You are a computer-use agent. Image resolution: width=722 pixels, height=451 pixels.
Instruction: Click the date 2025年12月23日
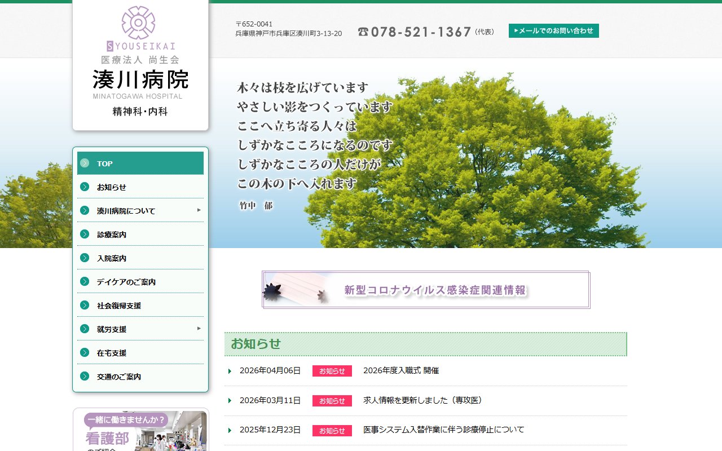coord(270,430)
